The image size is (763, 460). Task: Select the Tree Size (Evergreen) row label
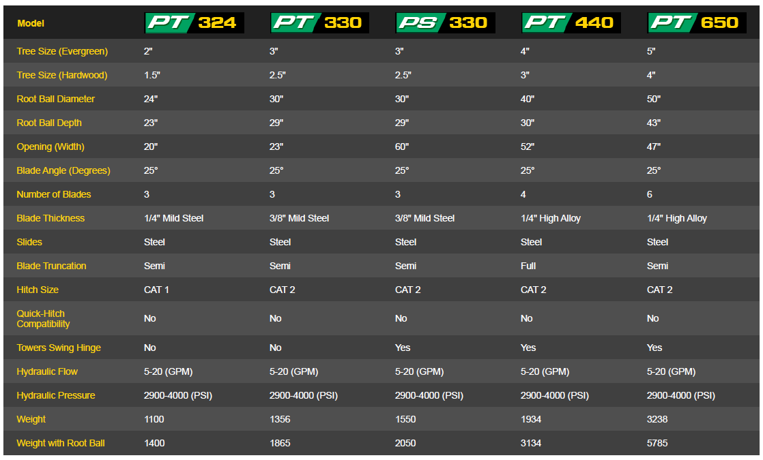click(62, 51)
